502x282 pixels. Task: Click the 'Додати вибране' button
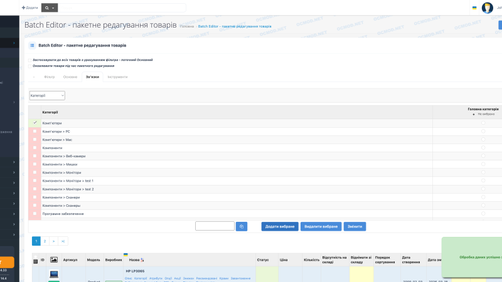click(x=280, y=226)
